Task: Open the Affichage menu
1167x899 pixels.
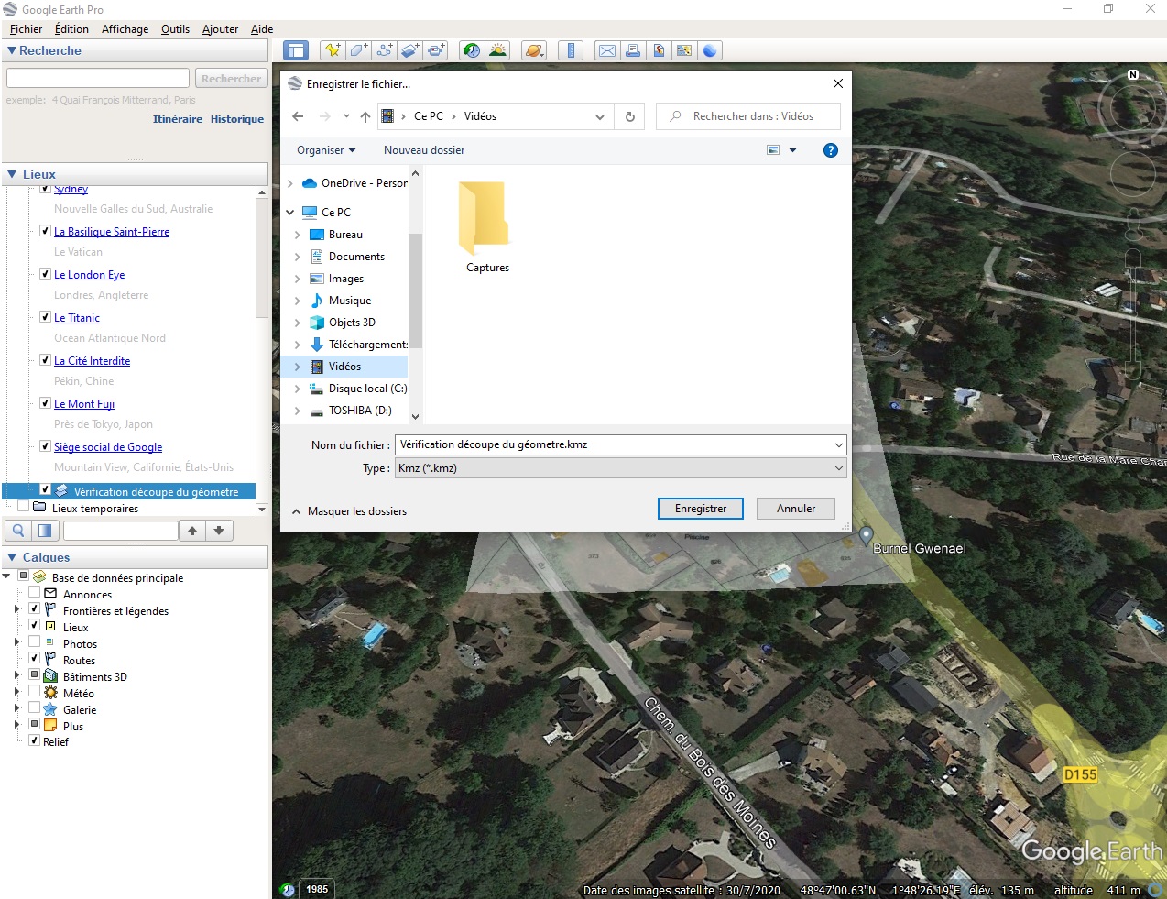Action: coord(125,29)
